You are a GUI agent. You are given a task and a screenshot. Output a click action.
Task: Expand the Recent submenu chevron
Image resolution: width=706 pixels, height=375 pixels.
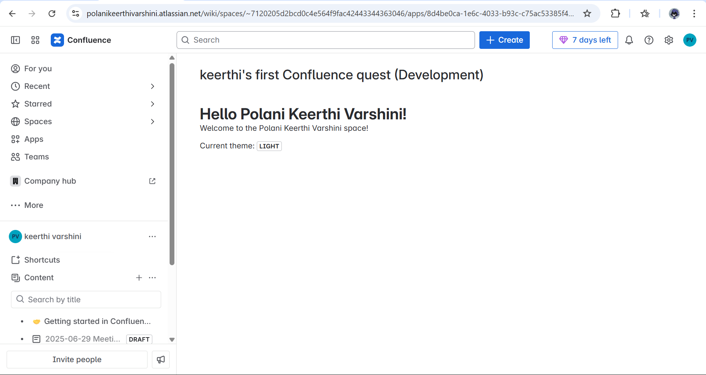pos(152,86)
